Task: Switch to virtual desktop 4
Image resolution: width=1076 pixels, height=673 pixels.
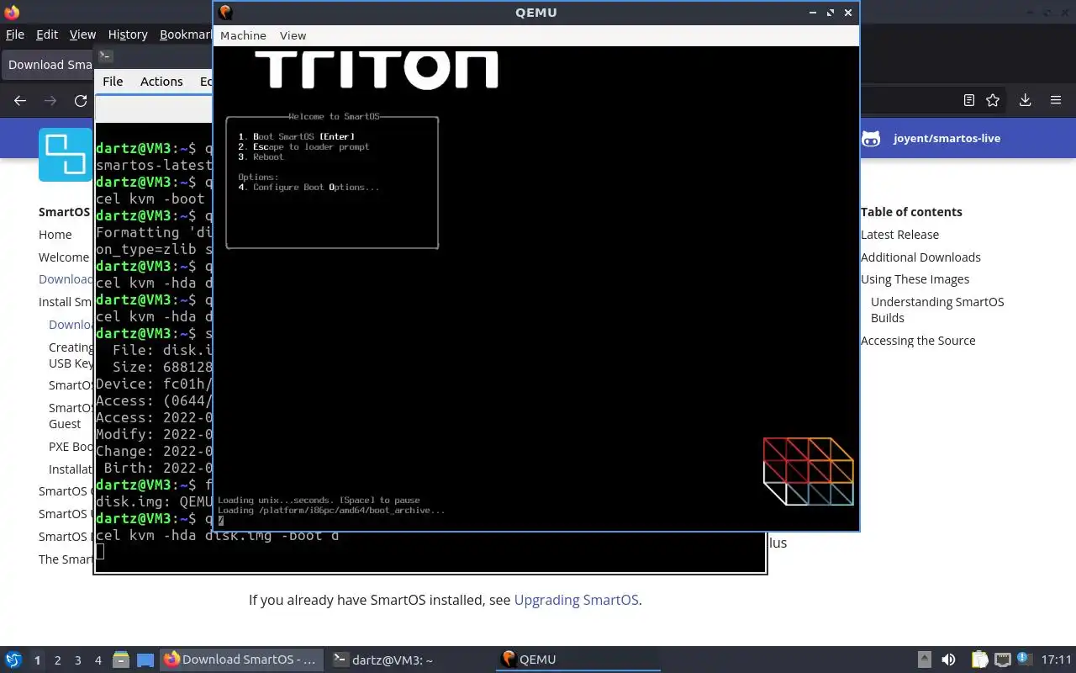Action: pos(98,660)
